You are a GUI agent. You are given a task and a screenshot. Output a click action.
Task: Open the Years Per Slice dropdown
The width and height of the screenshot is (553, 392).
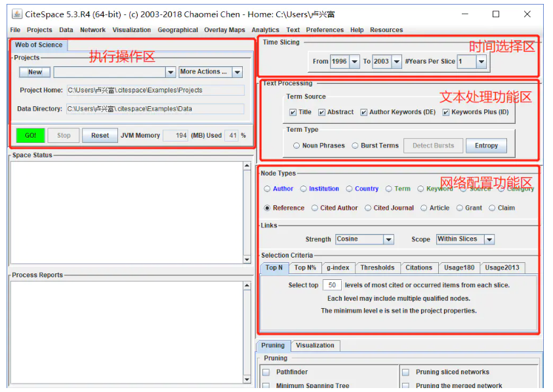pyautogui.click(x=481, y=62)
